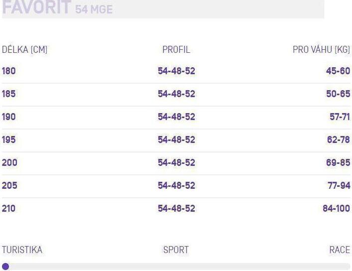Choose the 195 length entry
Viewport: 352px width, 271px height.
[9, 139]
